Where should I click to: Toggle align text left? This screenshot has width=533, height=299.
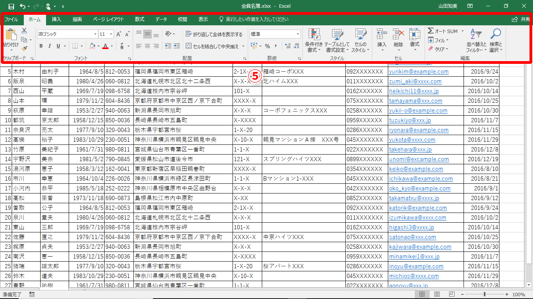139,46
